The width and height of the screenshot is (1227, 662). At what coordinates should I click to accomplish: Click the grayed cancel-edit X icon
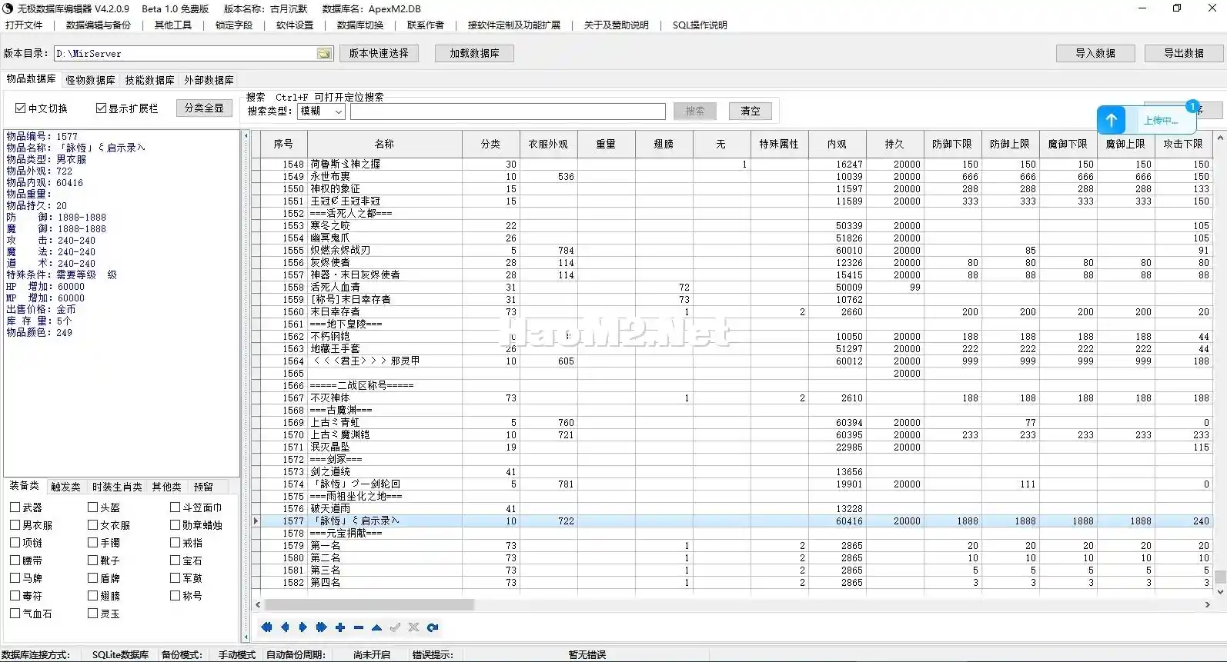click(414, 627)
